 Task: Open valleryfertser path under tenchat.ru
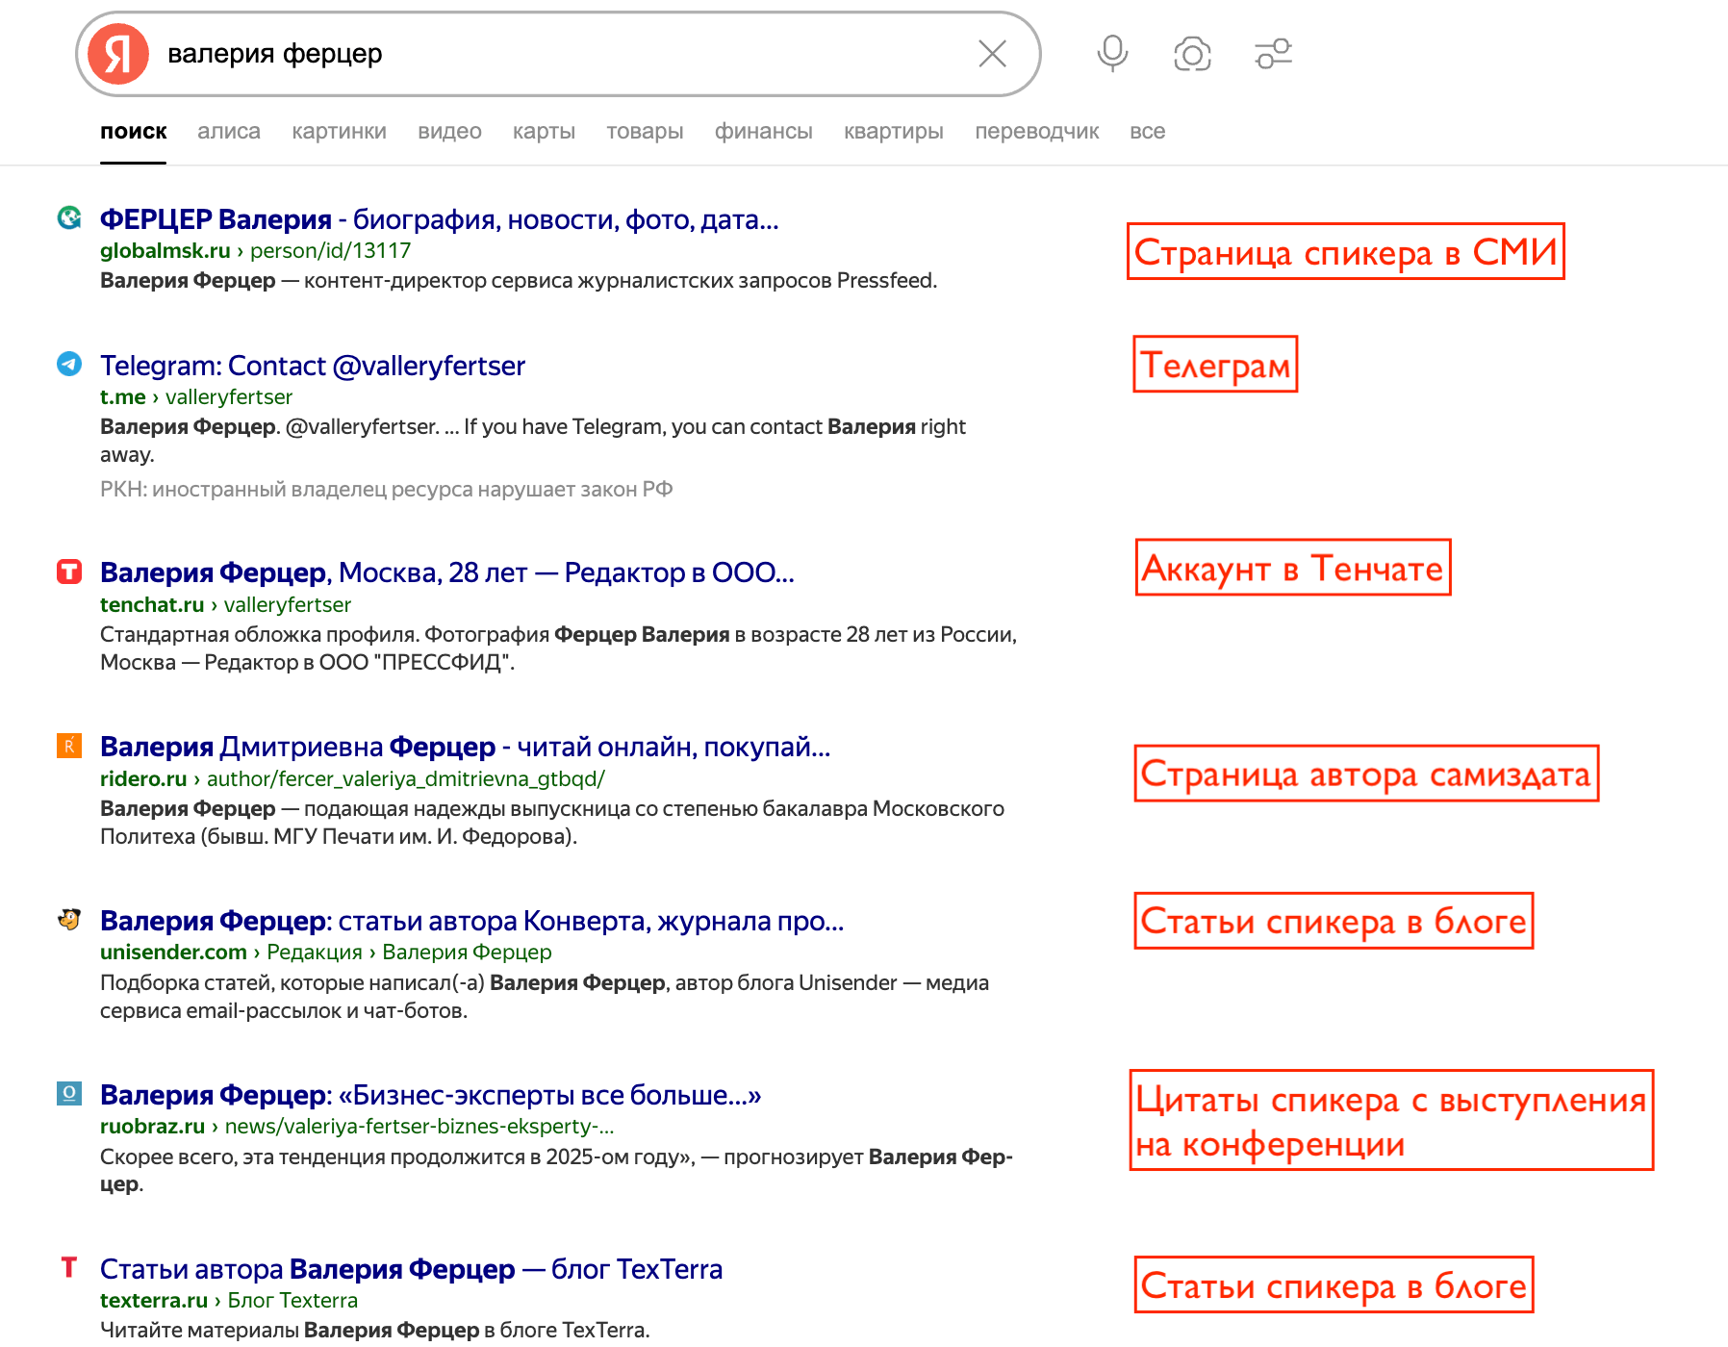[x=287, y=604]
